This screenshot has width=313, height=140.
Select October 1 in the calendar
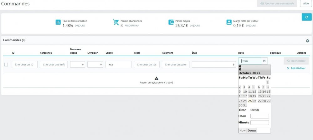[x=268, y=82]
